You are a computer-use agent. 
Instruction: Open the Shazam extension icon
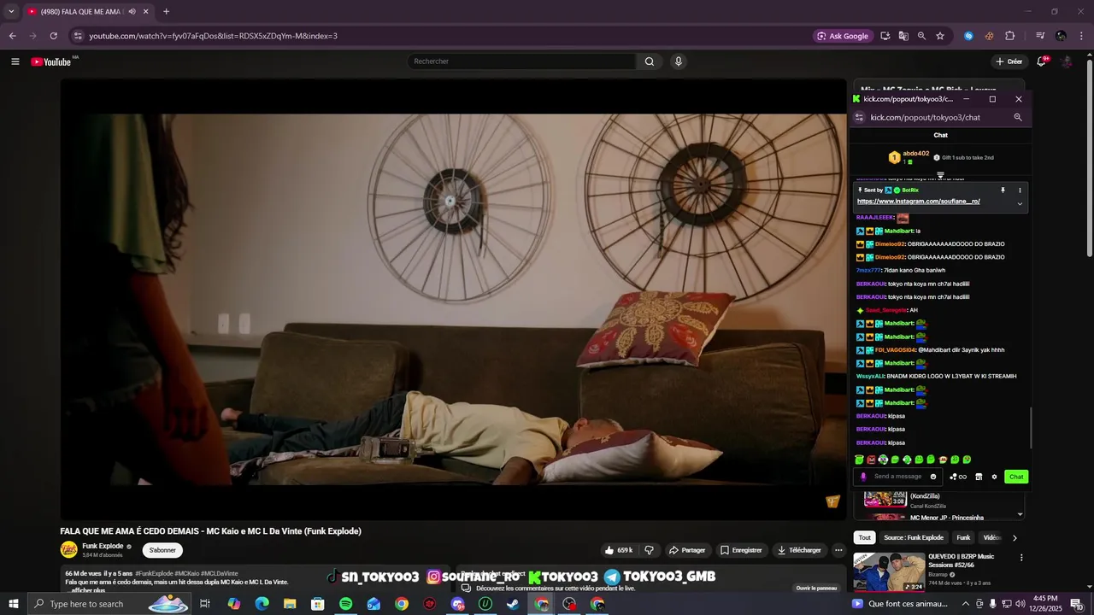pos(968,36)
